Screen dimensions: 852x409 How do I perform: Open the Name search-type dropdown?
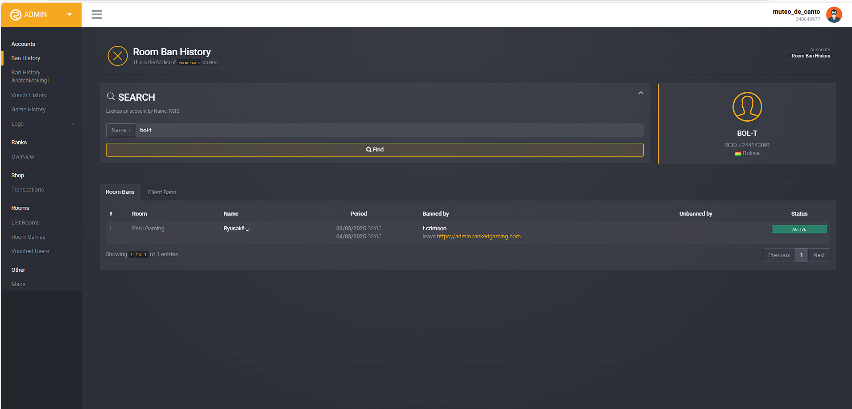click(x=120, y=130)
